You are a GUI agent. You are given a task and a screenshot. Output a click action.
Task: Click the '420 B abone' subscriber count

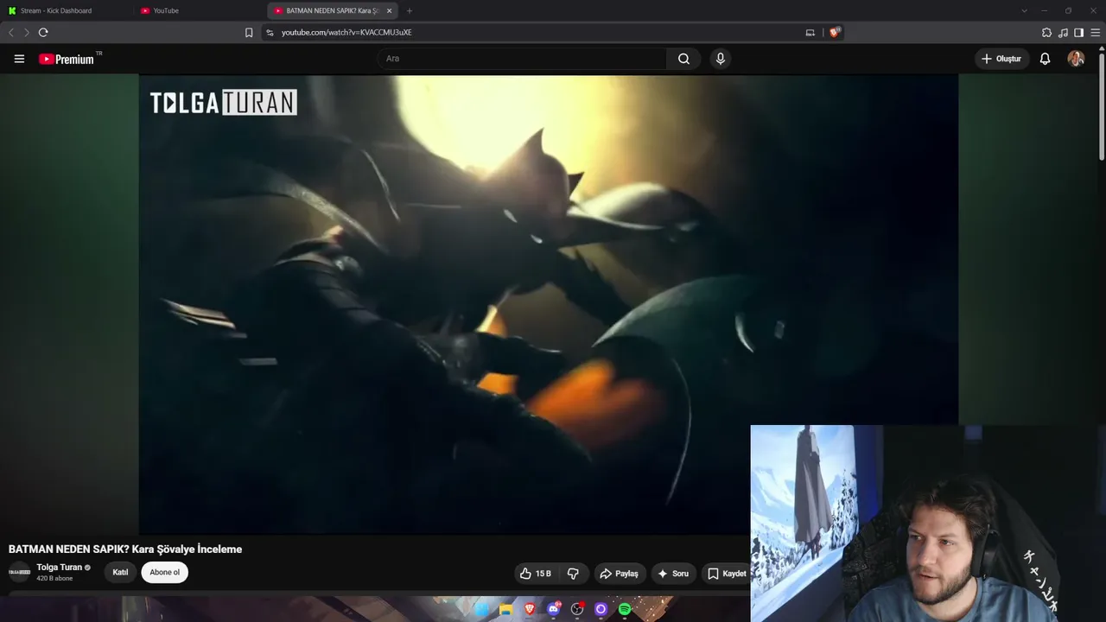coord(54,579)
